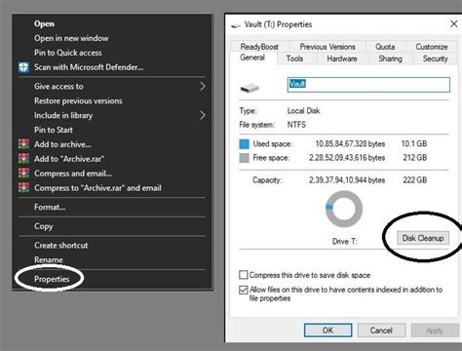
Task: Select Add to archive... entry
Action: tap(62, 144)
